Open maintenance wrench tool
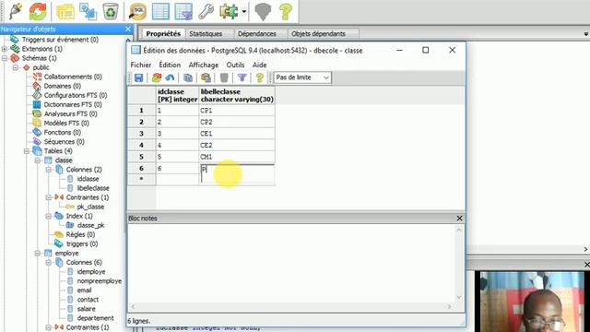This screenshot has height=332, width=590. (x=206, y=11)
